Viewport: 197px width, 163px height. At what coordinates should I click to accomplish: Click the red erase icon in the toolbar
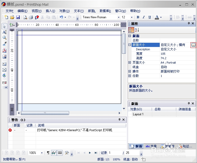pyautogui.click(x=37, y=17)
